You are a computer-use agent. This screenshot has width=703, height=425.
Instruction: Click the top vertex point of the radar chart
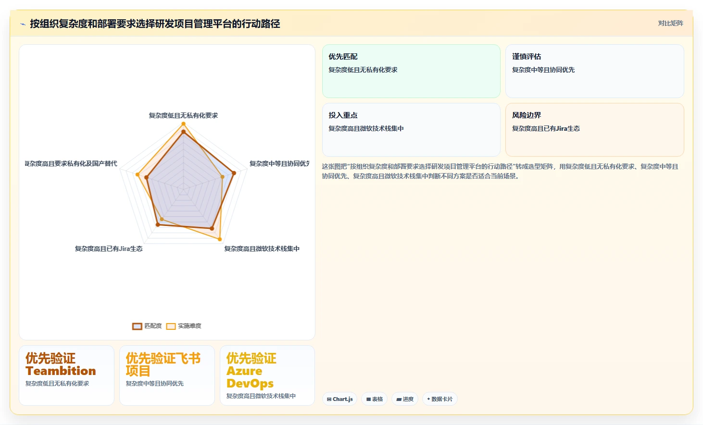click(x=183, y=124)
